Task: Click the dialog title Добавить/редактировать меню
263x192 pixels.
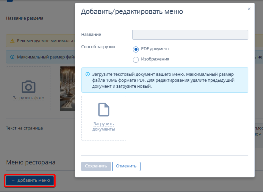Action: pos(132,12)
